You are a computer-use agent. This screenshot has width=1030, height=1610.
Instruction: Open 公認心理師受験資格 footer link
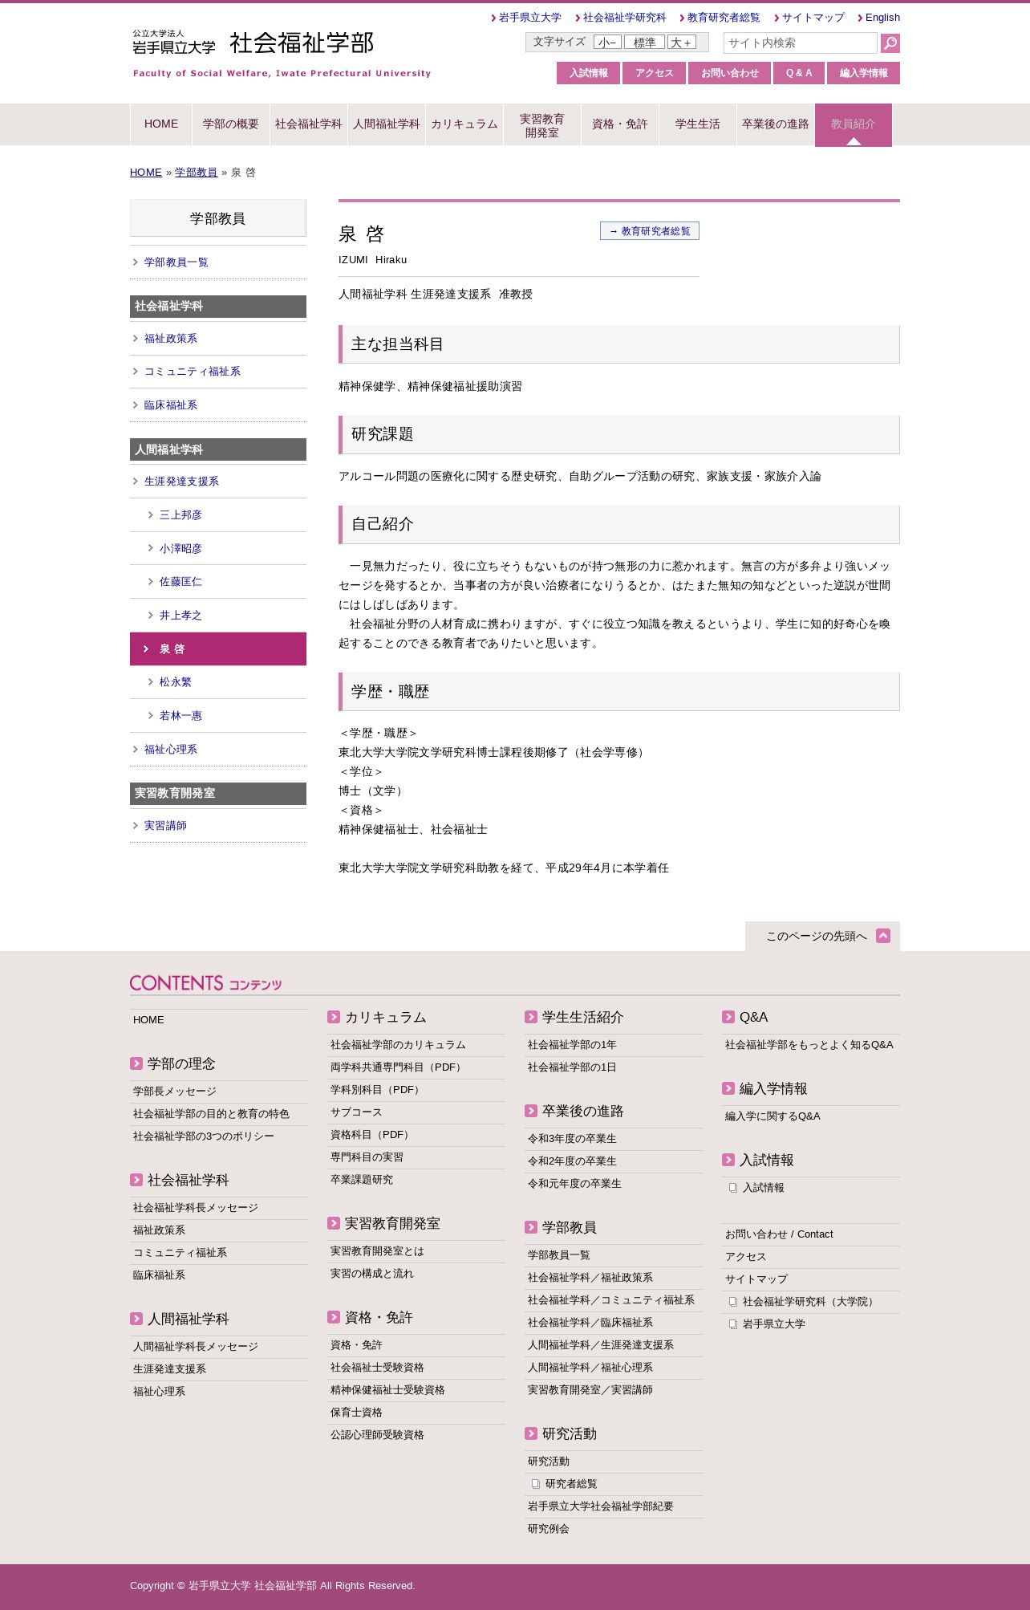click(x=377, y=1435)
